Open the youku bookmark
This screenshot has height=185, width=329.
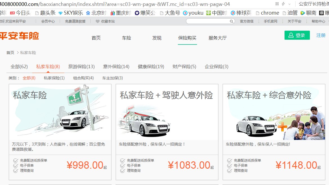195,13
